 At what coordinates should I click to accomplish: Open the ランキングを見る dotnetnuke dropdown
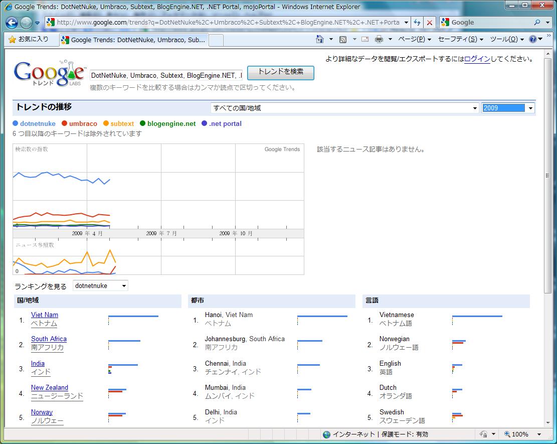[101, 286]
